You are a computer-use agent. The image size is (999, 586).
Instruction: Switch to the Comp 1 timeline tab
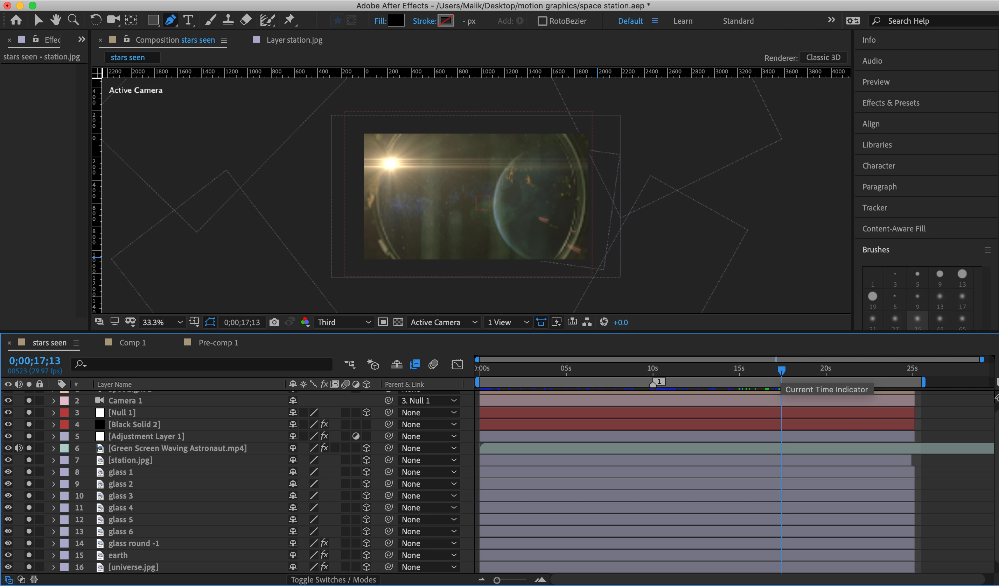tap(132, 343)
